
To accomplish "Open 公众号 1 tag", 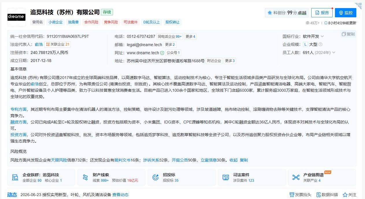I will [173, 53].
